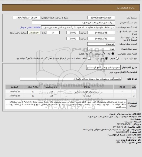Click the جزئیات اطلاعات نیاز header title
The width and height of the screenshot is (142, 157).
(126, 8)
